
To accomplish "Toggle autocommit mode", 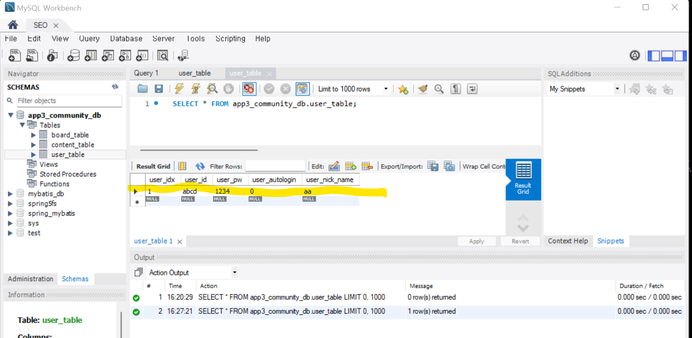I will tap(302, 89).
